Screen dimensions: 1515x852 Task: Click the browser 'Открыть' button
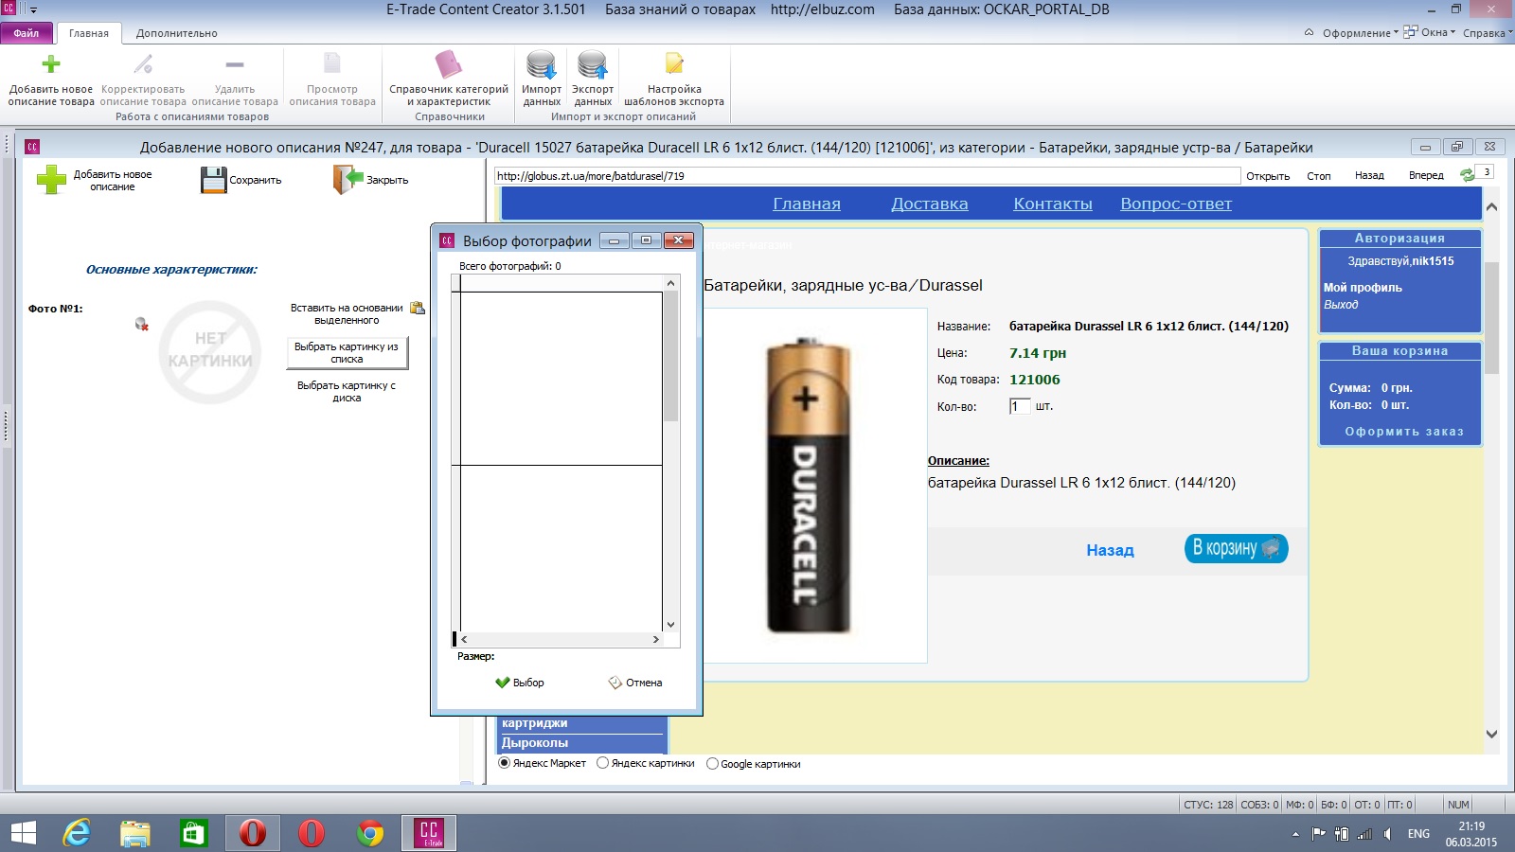pos(1268,176)
